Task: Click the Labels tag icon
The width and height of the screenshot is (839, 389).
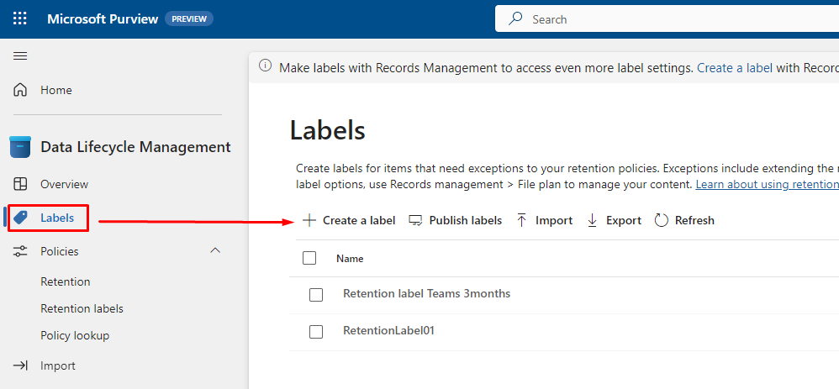Action: 21,218
